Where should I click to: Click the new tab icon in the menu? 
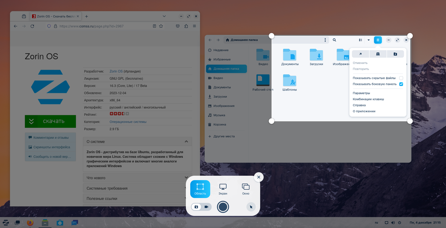(x=378, y=54)
